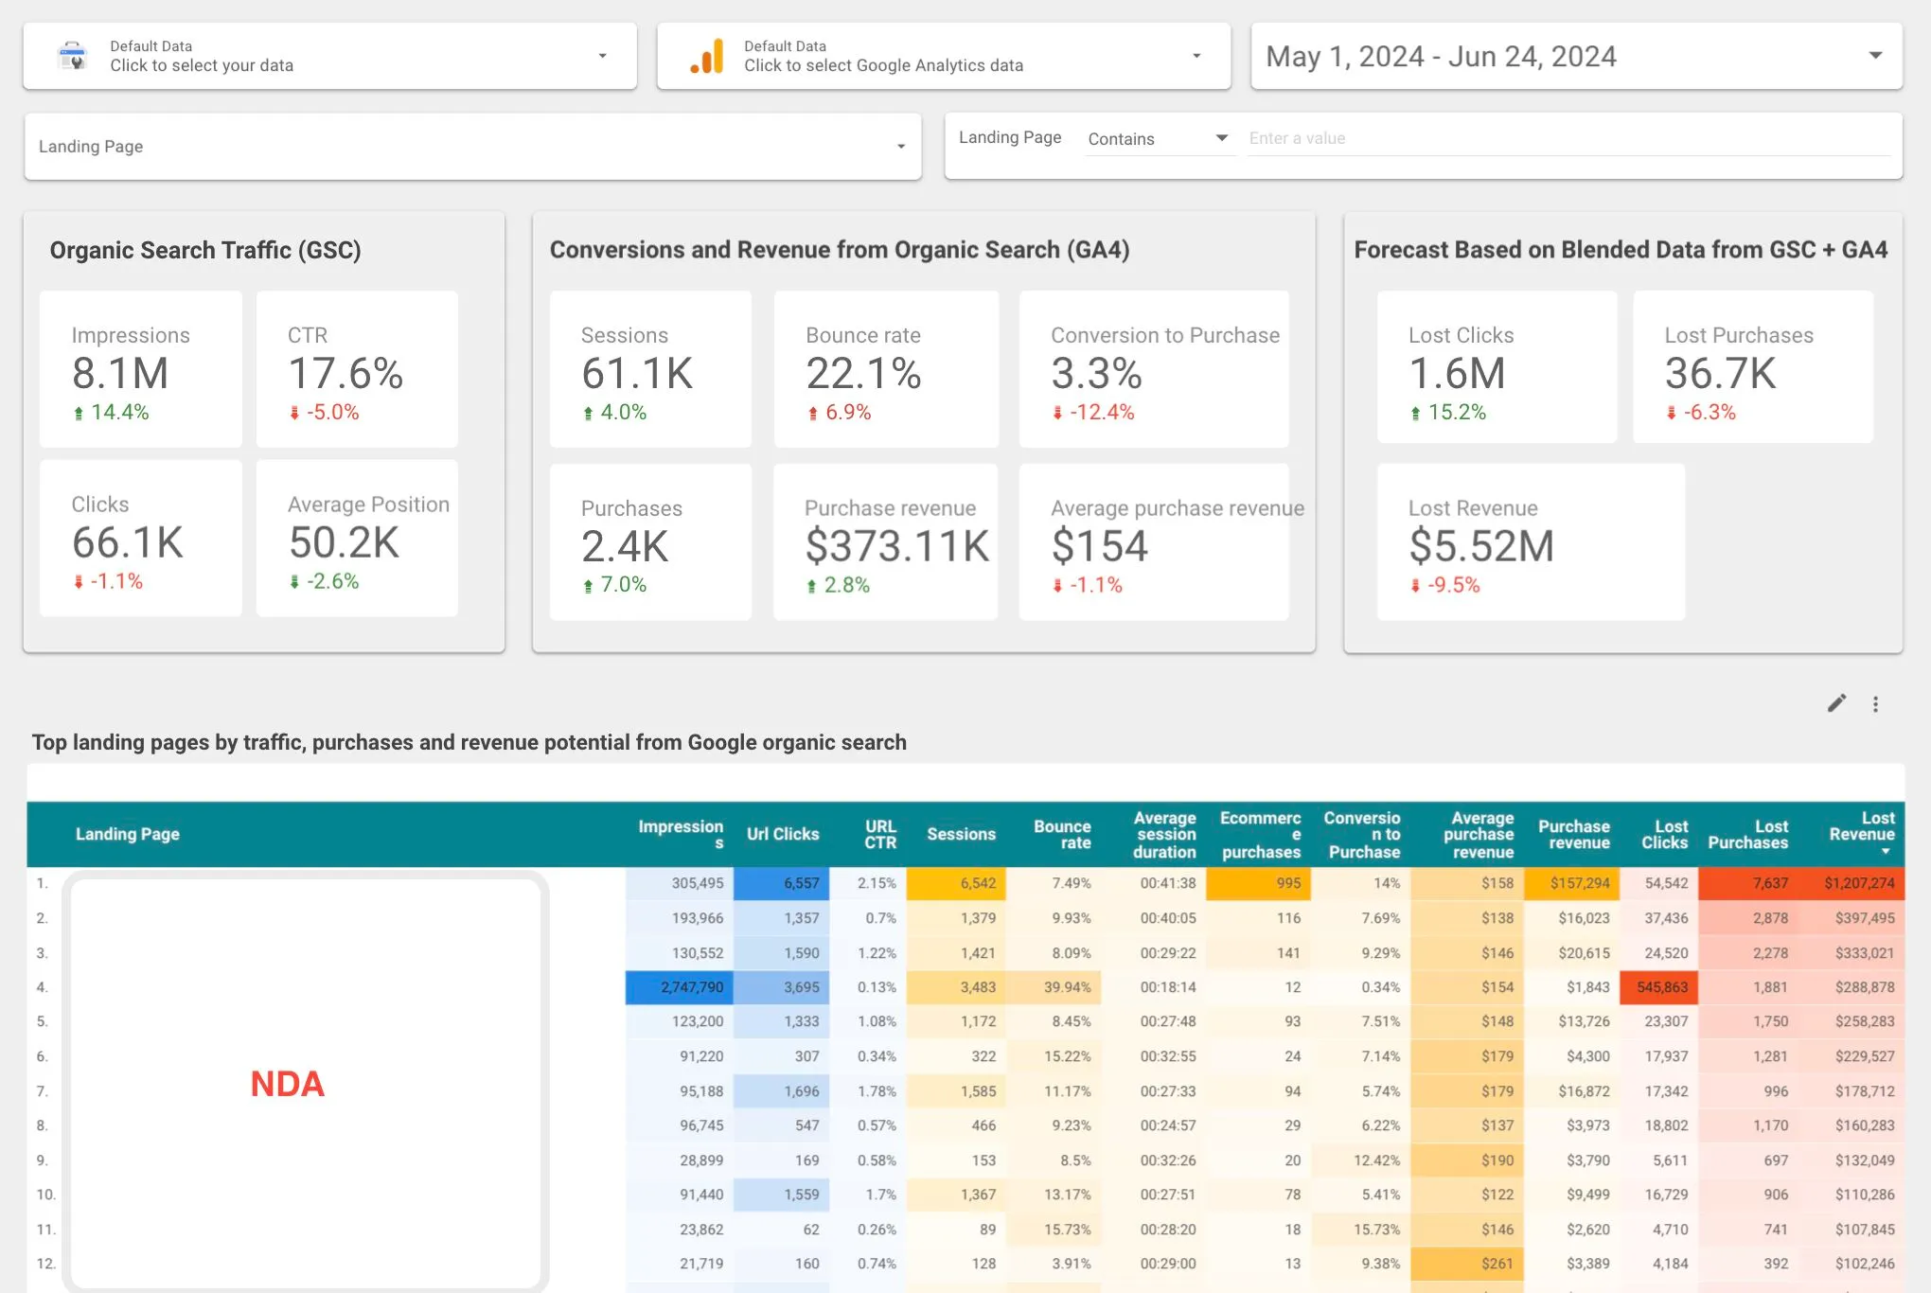Click the Impressions green up-arrow indicator
Viewport: 1931px width, 1293px height.
point(79,413)
